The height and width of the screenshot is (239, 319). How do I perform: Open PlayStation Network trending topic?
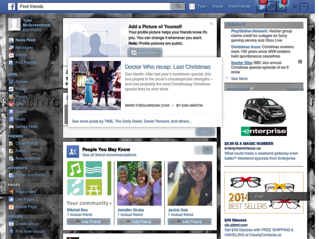(249, 31)
